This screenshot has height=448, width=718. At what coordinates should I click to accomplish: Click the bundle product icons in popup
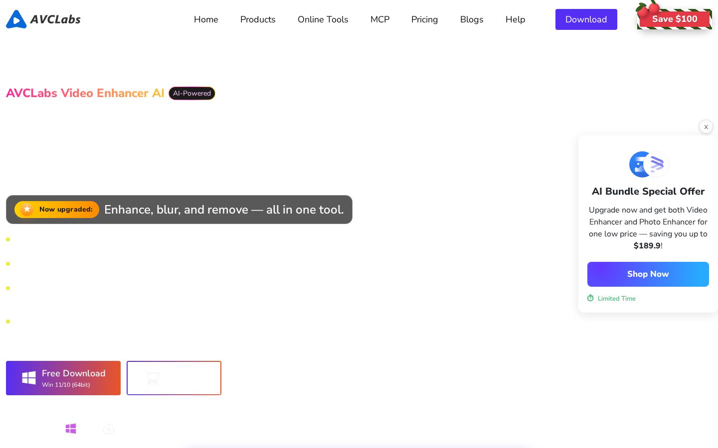click(649, 164)
